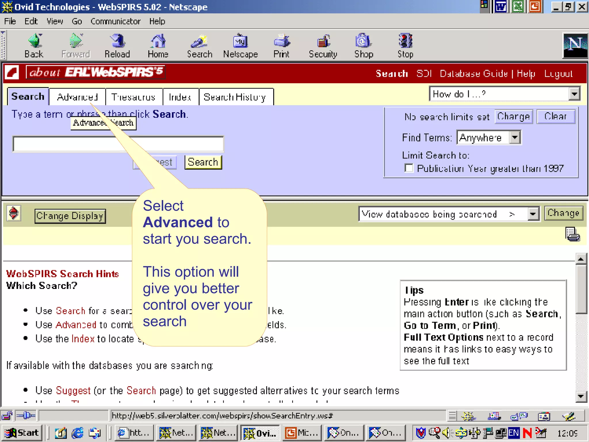This screenshot has height=442, width=589.
Task: Click the printer icon in results area
Action: (x=572, y=234)
